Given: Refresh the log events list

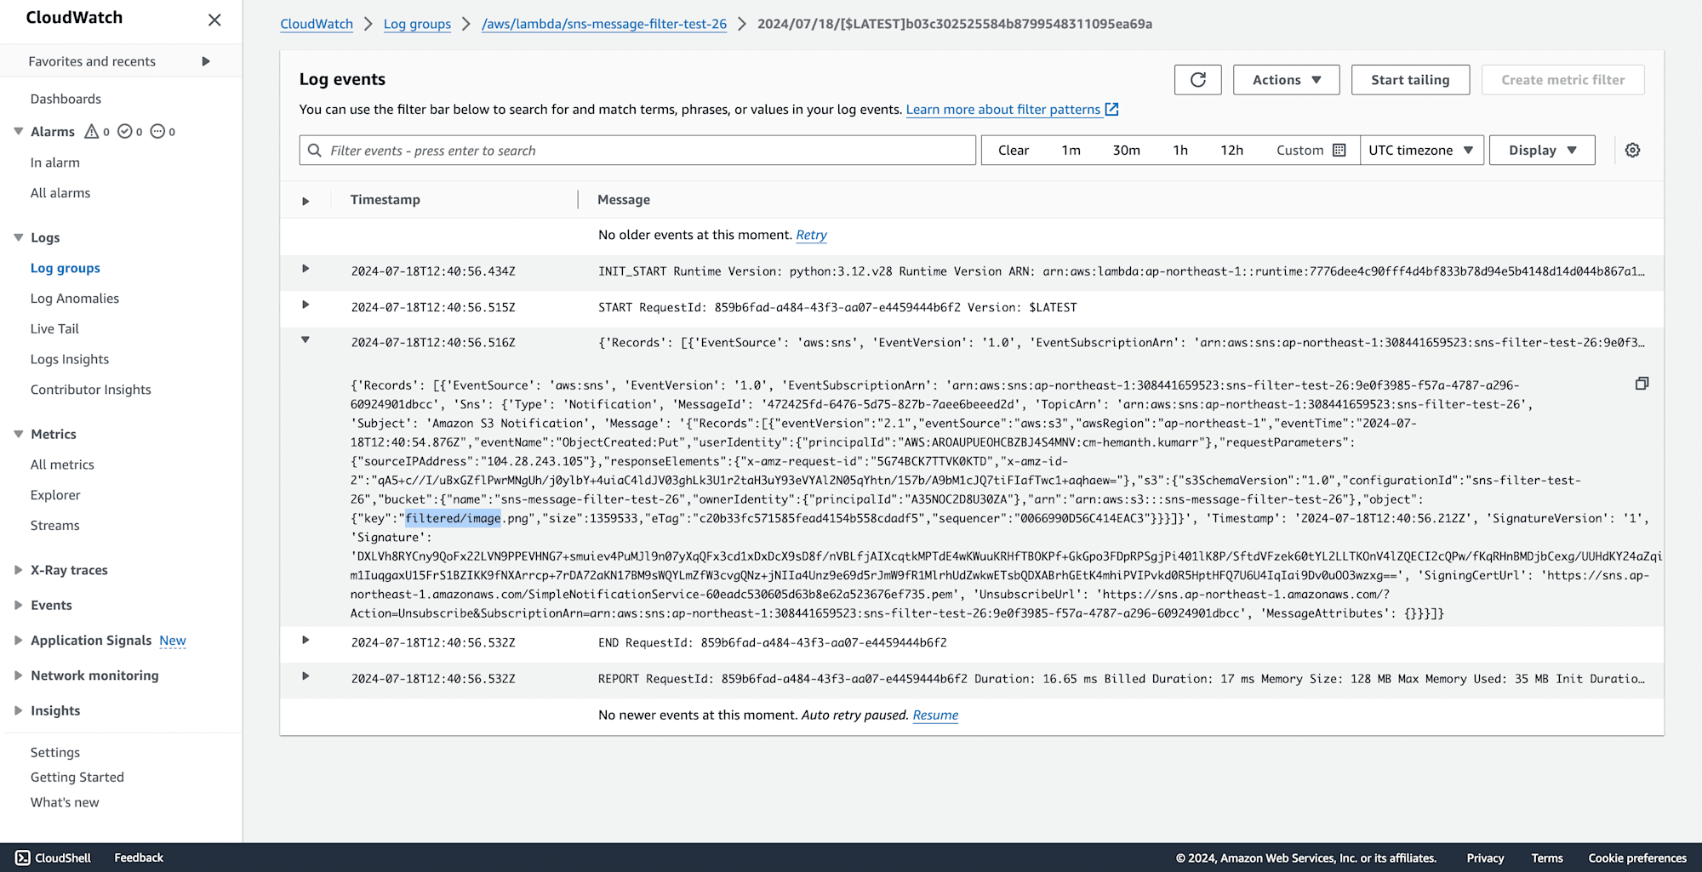Looking at the screenshot, I should click(1197, 80).
